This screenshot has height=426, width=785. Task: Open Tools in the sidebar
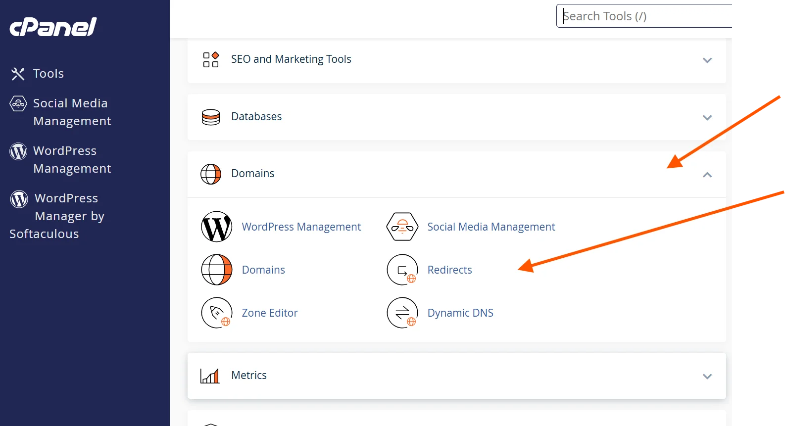click(49, 74)
